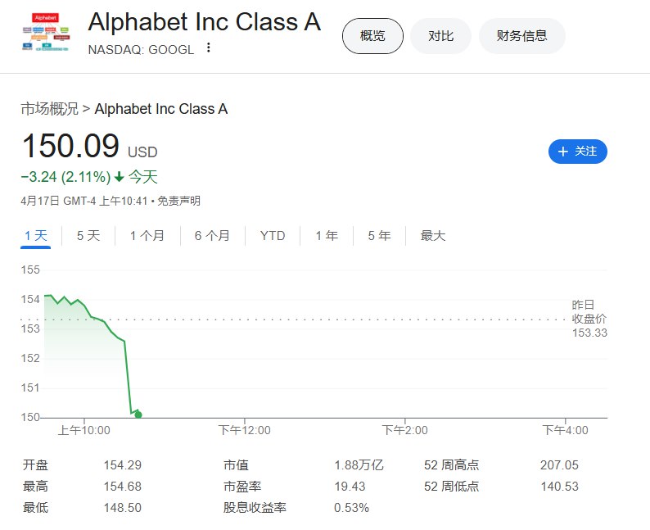The image size is (650, 530).
Task: Choose the 1 个月 chart range
Action: point(147,236)
